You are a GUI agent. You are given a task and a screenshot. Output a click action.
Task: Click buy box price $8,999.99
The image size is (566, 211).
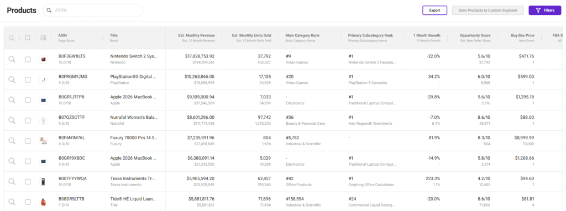[525, 138]
